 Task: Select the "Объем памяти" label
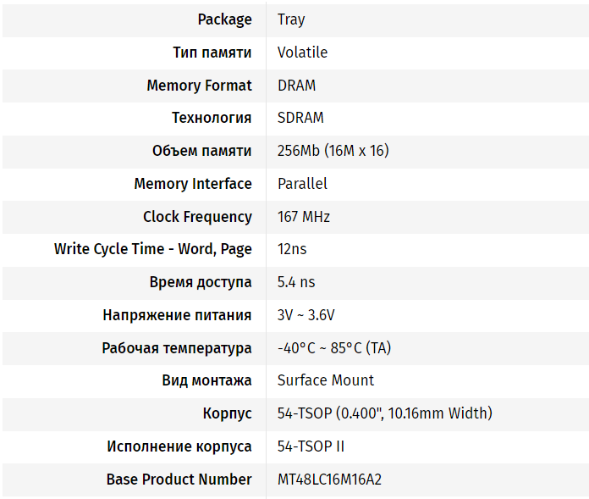201,151
